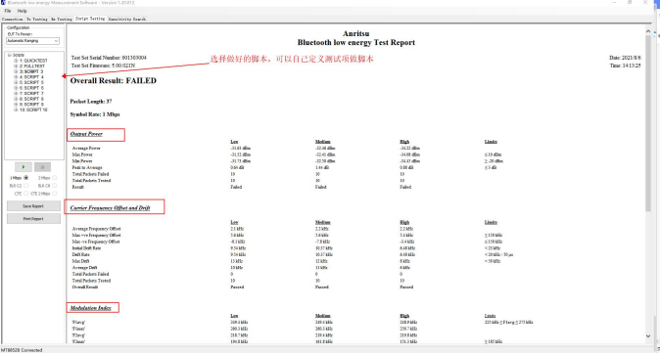Start running the selected script with the green play button
The height and width of the screenshot is (353, 660).
[x=24, y=167]
